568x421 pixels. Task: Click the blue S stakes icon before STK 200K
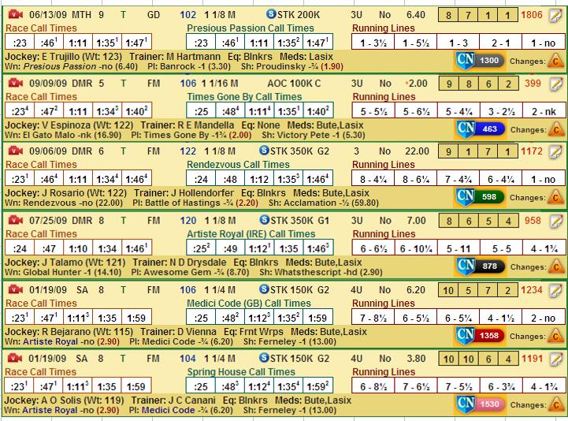pyautogui.click(x=271, y=14)
